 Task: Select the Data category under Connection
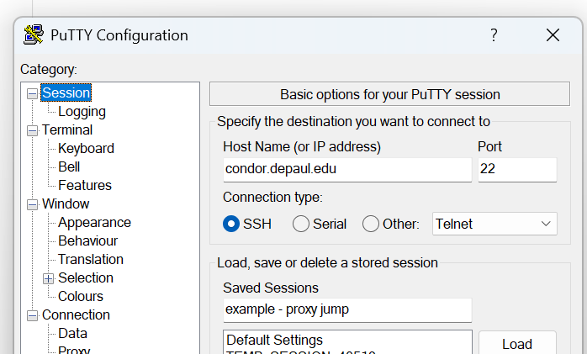coord(72,333)
